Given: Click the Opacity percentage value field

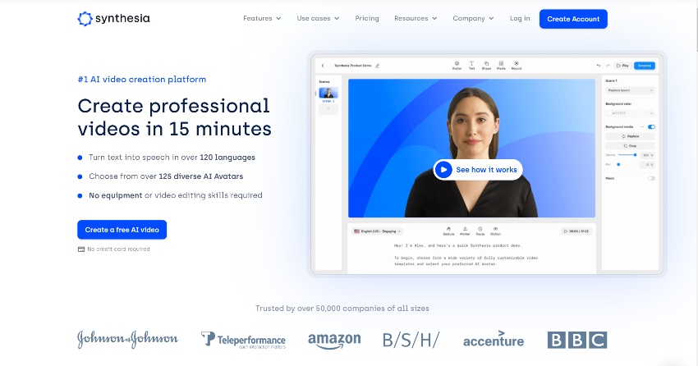Looking at the screenshot, I should (647, 155).
